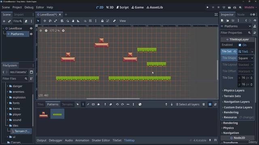Open the View menu button in viewport
Image resolution: width=259 pixels, height=145 pixels.
pyautogui.click(x=123, y=21)
